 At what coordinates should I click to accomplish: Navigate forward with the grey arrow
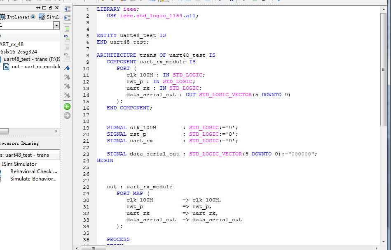click(x=67, y=116)
